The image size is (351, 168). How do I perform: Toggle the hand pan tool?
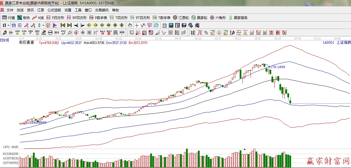coord(130,25)
